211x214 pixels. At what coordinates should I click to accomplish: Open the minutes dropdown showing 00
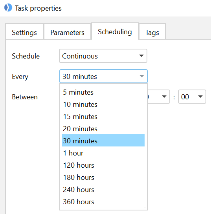192,97
